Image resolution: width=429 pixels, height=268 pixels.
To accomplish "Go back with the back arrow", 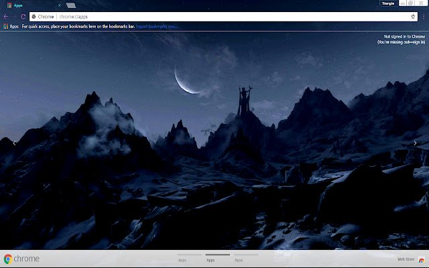I will coord(6,17).
